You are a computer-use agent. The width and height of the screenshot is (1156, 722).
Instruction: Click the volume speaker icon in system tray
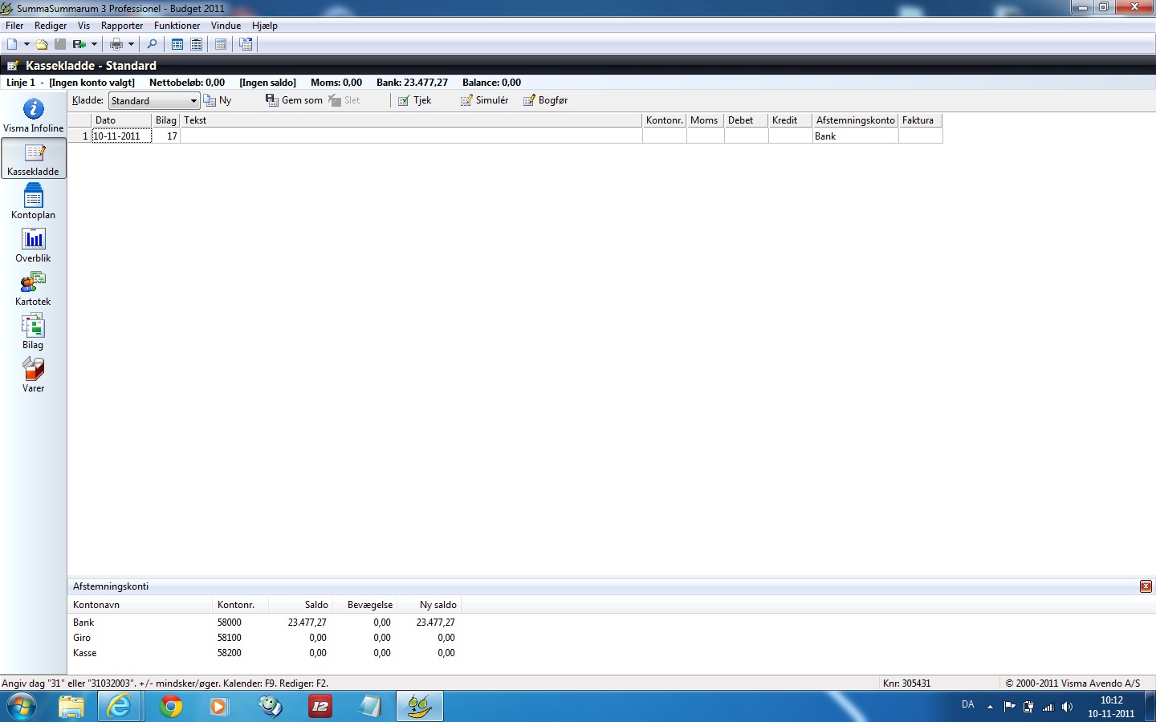[x=1067, y=707]
